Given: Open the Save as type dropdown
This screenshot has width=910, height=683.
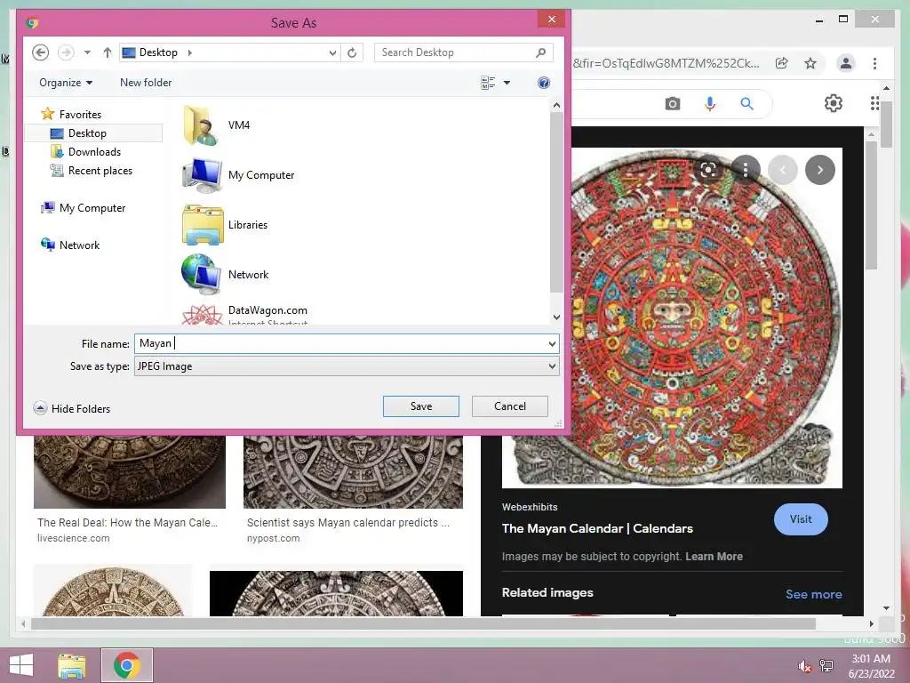Looking at the screenshot, I should [x=347, y=366].
